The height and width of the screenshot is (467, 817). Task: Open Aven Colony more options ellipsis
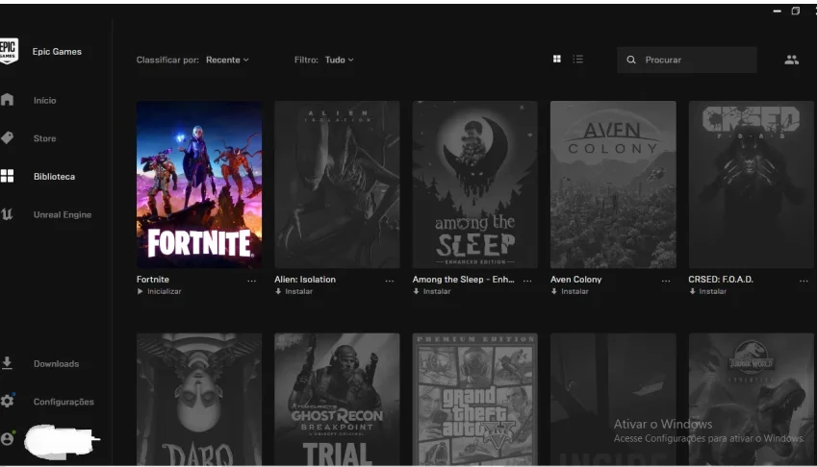click(666, 281)
